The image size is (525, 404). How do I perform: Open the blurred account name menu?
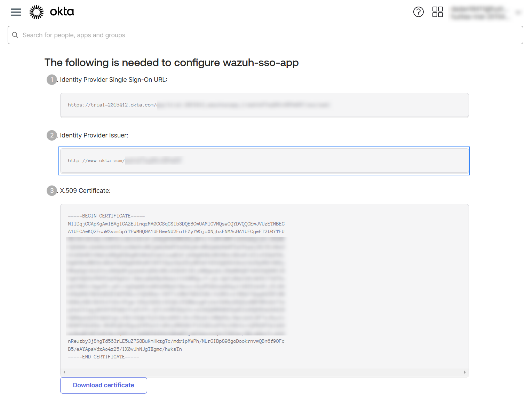479,13
